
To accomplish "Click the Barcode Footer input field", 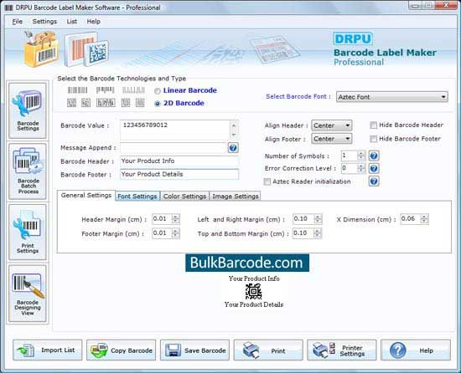I will [x=179, y=174].
